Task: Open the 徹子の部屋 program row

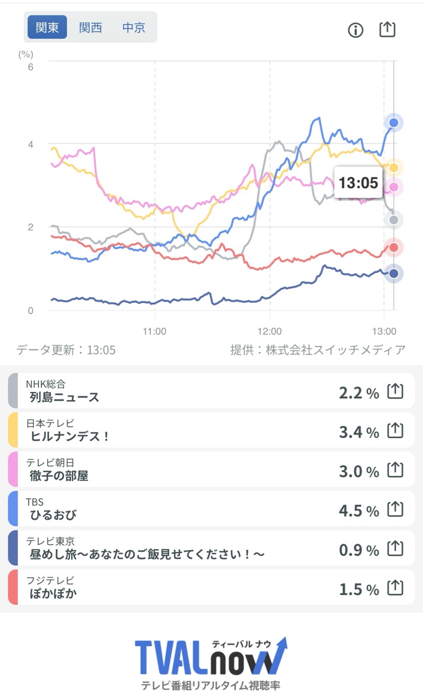Action: [211, 470]
